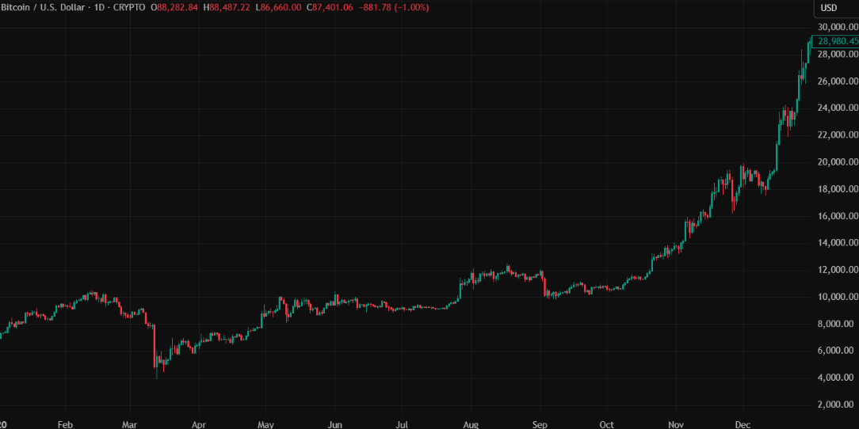The height and width of the screenshot is (429, 859).
Task: Click the 30,000.00 label on price axis
Action: pyautogui.click(x=837, y=28)
